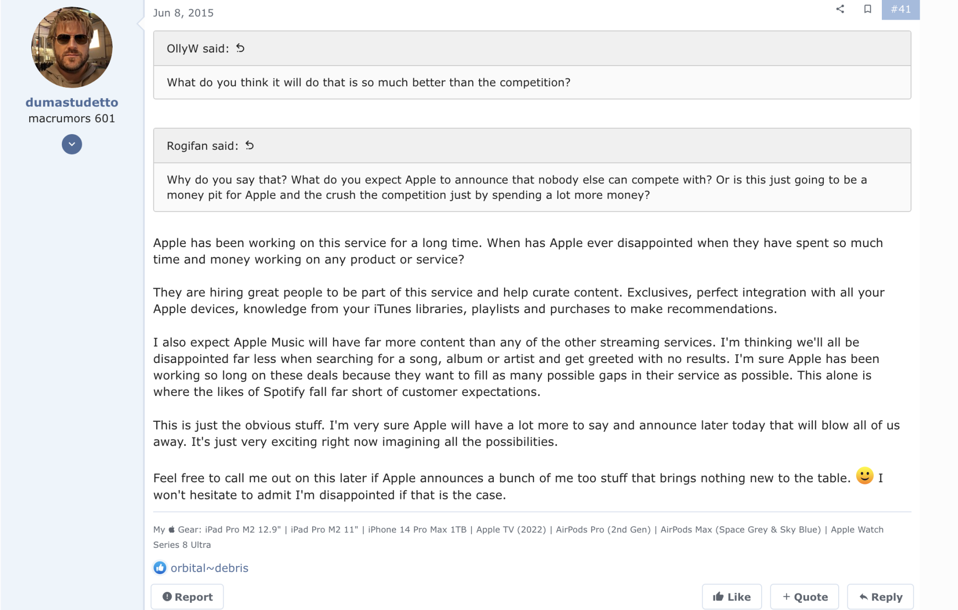958x610 pixels.
Task: Click the Rogifan said quote header
Action: (203, 146)
